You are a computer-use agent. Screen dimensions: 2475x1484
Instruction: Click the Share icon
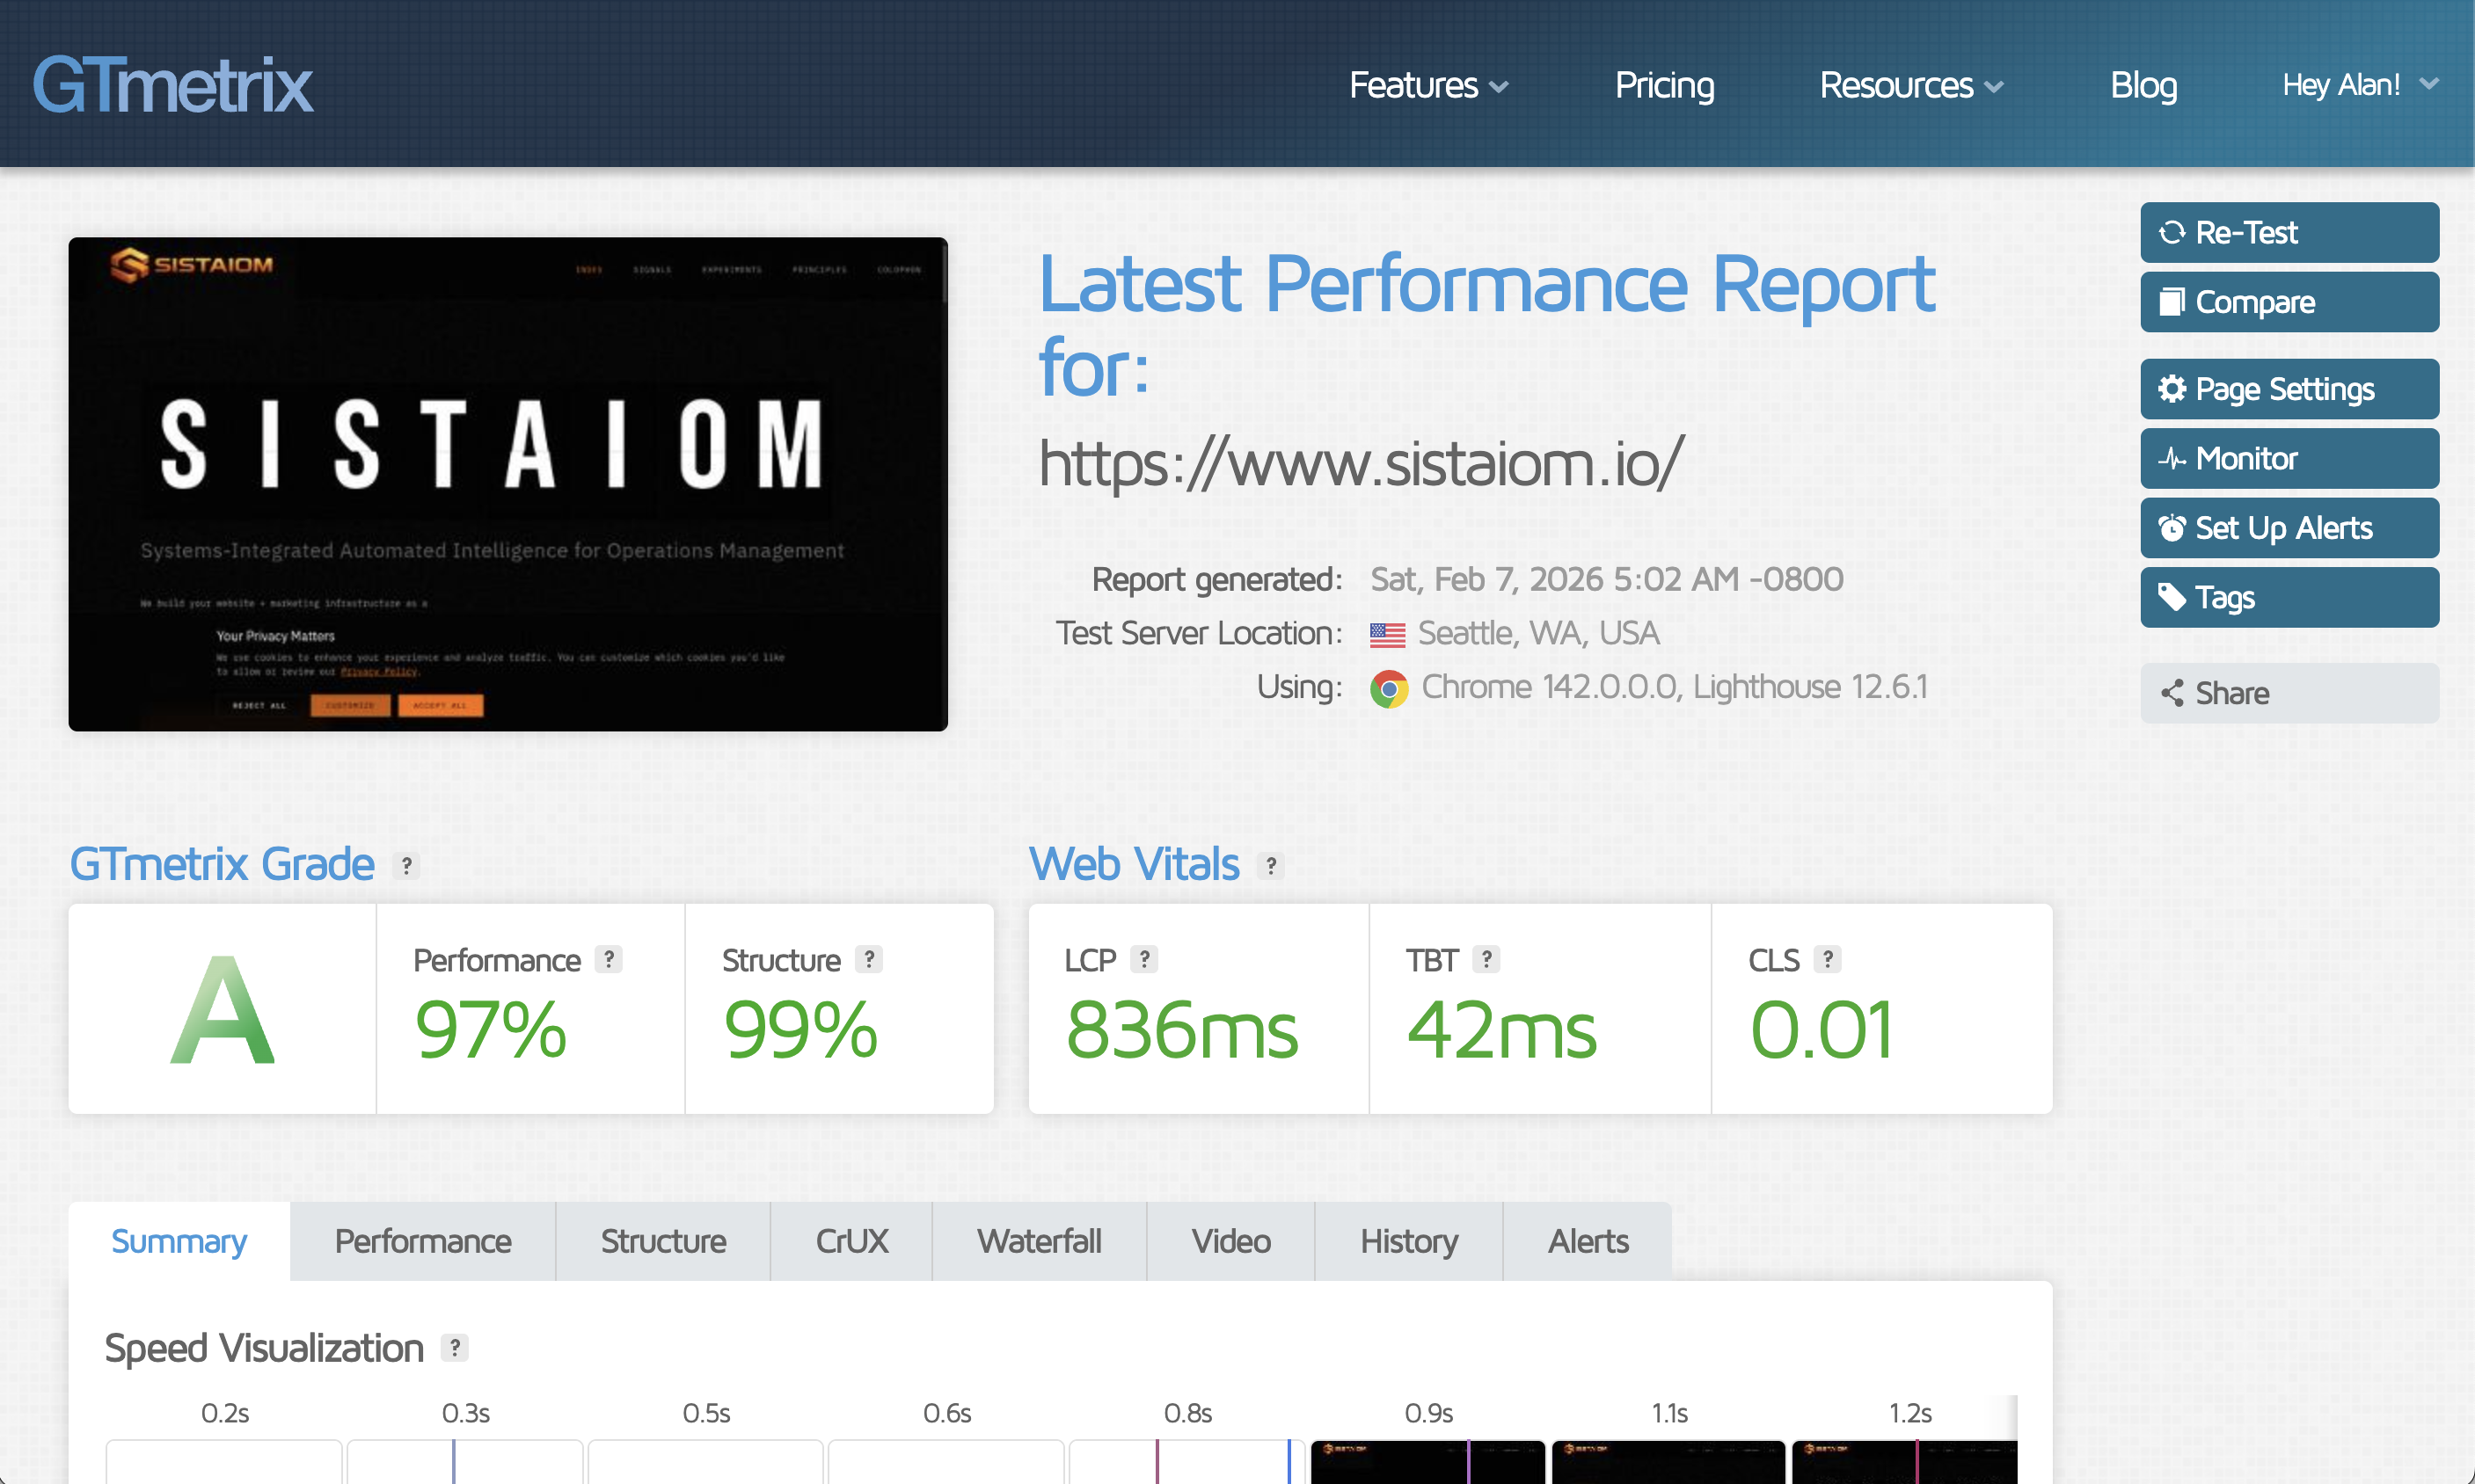(2172, 693)
